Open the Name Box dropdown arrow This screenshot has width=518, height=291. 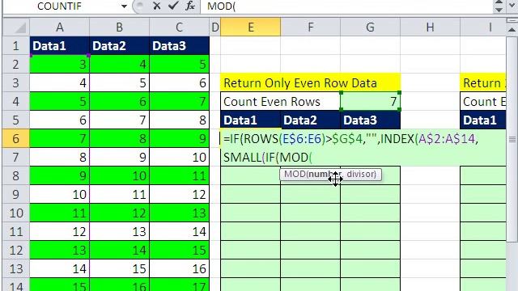click(124, 6)
